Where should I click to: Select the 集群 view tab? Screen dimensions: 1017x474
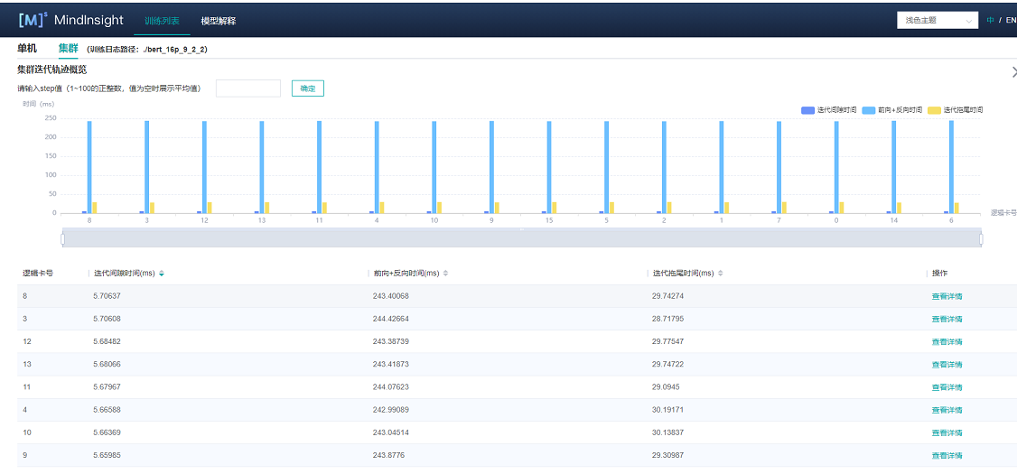69,49
